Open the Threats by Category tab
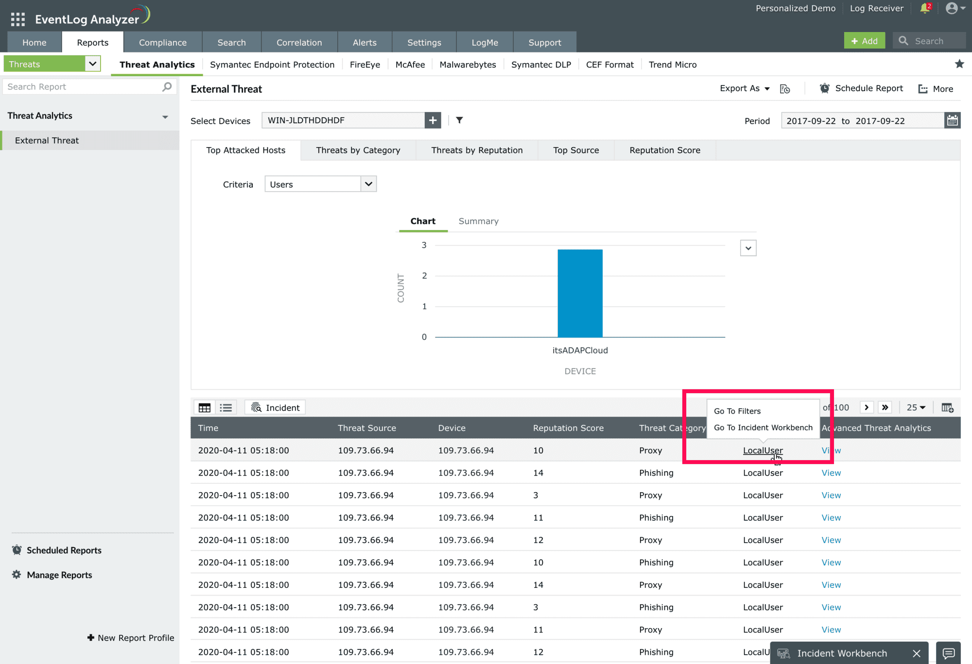The width and height of the screenshot is (972, 664). tap(358, 150)
